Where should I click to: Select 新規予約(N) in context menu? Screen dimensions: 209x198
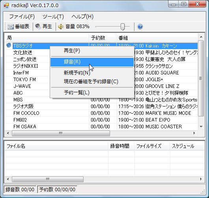click(92, 73)
